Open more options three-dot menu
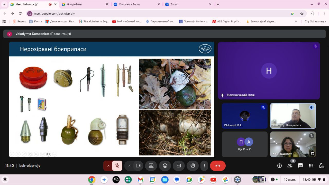 (x=204, y=166)
